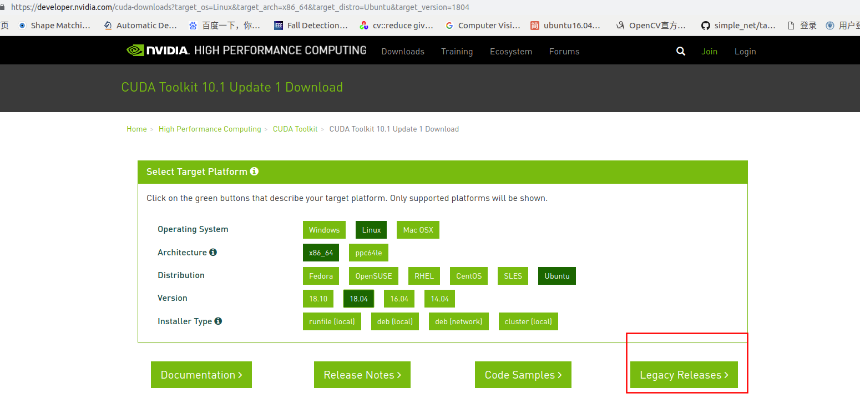Open the search magnifier icon
This screenshot has width=860, height=403.
681,51
